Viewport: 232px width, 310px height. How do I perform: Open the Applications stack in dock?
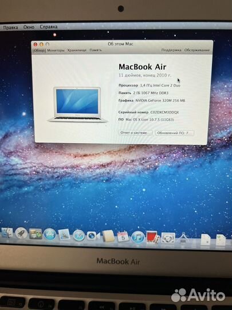(183, 238)
